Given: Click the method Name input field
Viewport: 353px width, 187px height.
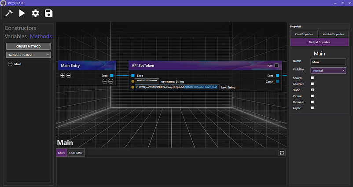Looking at the screenshot, I should click(x=328, y=62).
